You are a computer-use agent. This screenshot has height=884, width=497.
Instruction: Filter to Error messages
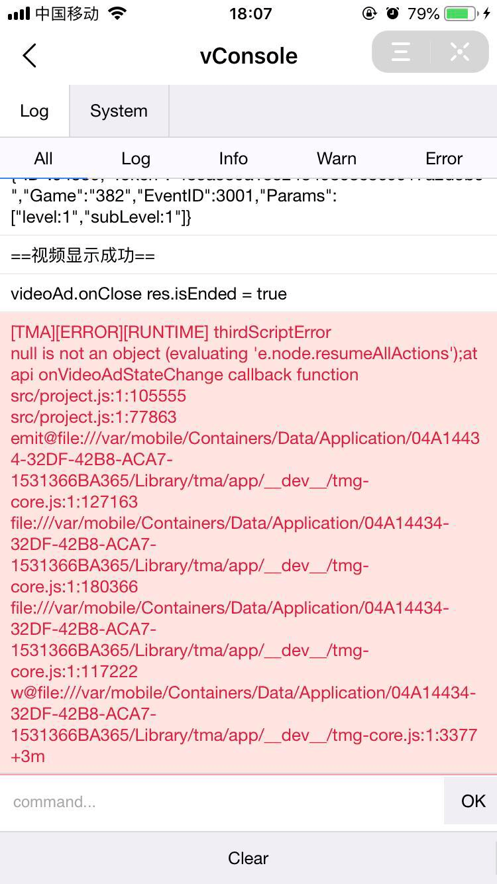click(x=444, y=158)
